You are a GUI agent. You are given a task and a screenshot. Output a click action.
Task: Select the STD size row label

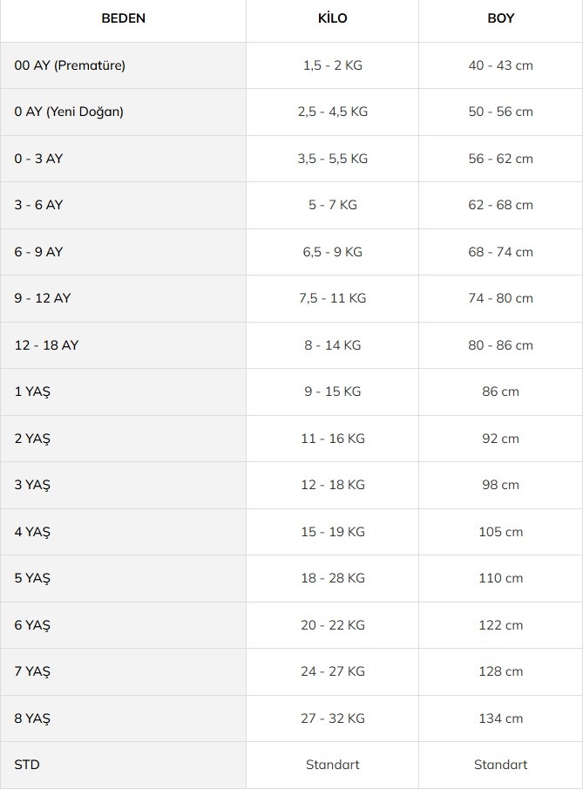click(27, 765)
